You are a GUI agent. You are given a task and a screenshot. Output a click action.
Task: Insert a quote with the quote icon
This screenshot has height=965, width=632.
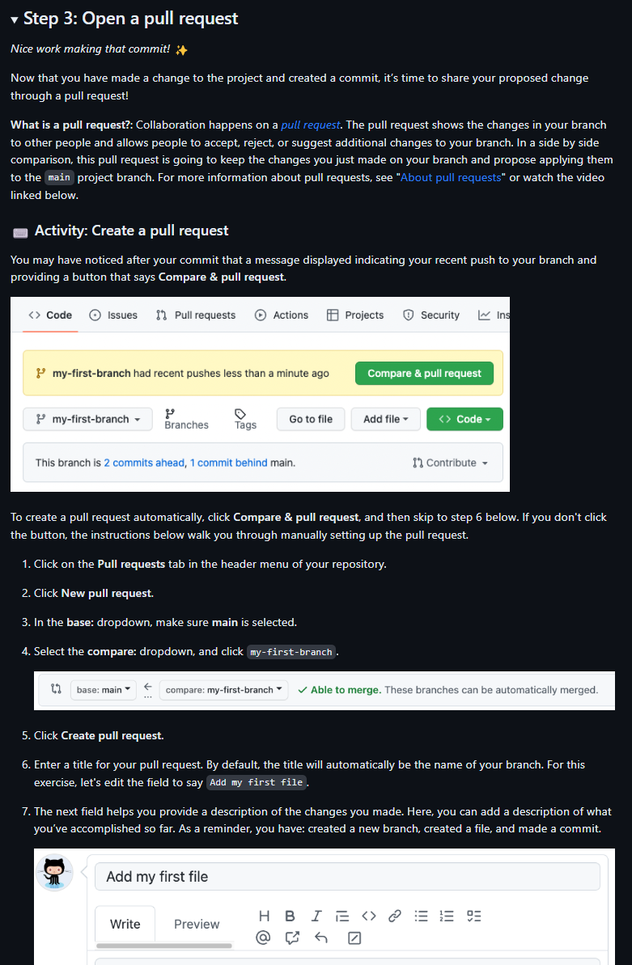pyautogui.click(x=342, y=915)
